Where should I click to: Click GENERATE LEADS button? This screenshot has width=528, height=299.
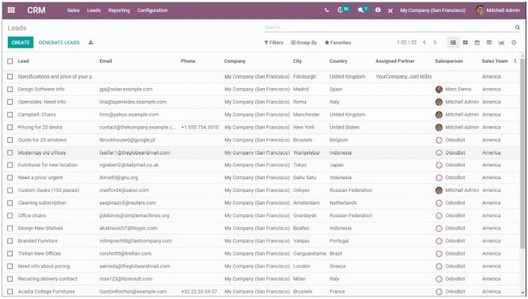coord(59,42)
